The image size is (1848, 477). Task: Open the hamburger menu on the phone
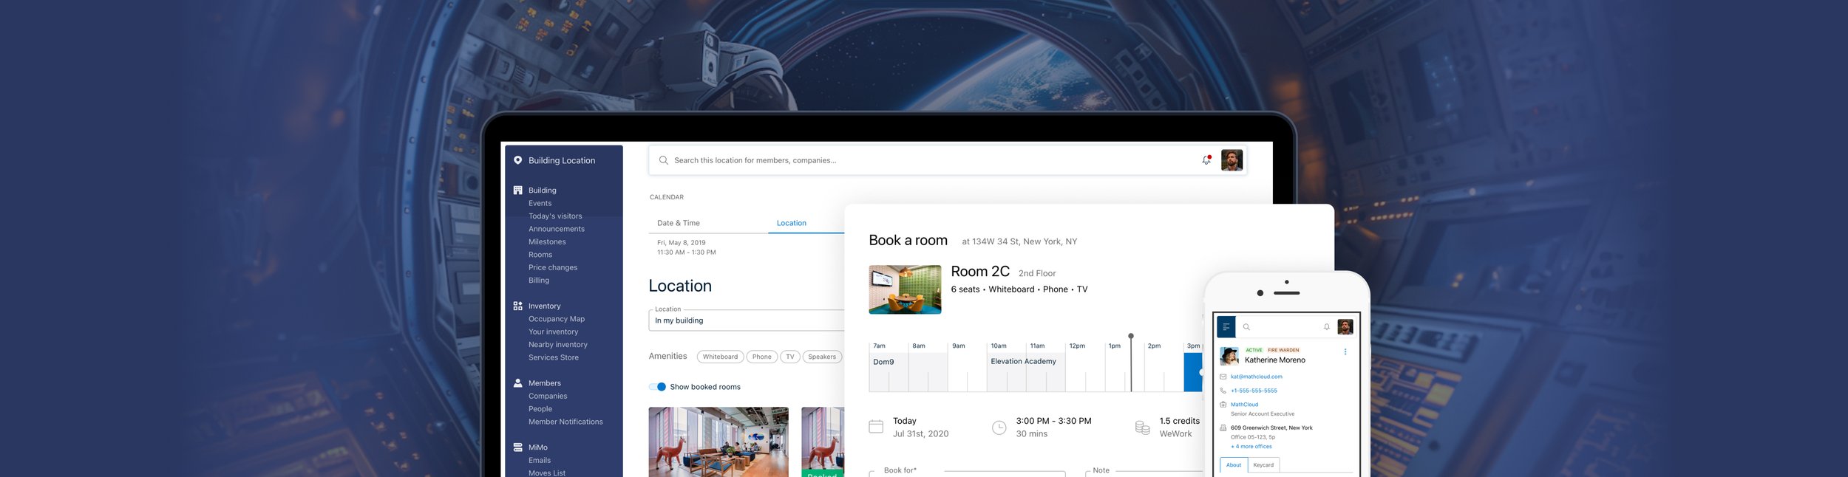(x=1226, y=326)
